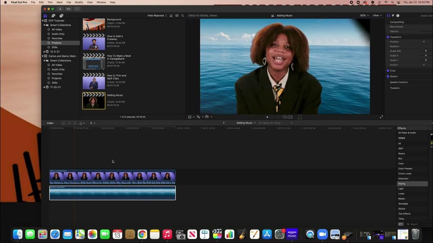The width and height of the screenshot is (433, 243).
Task: Select the Adding Music project thumbnail
Action: coord(94,101)
